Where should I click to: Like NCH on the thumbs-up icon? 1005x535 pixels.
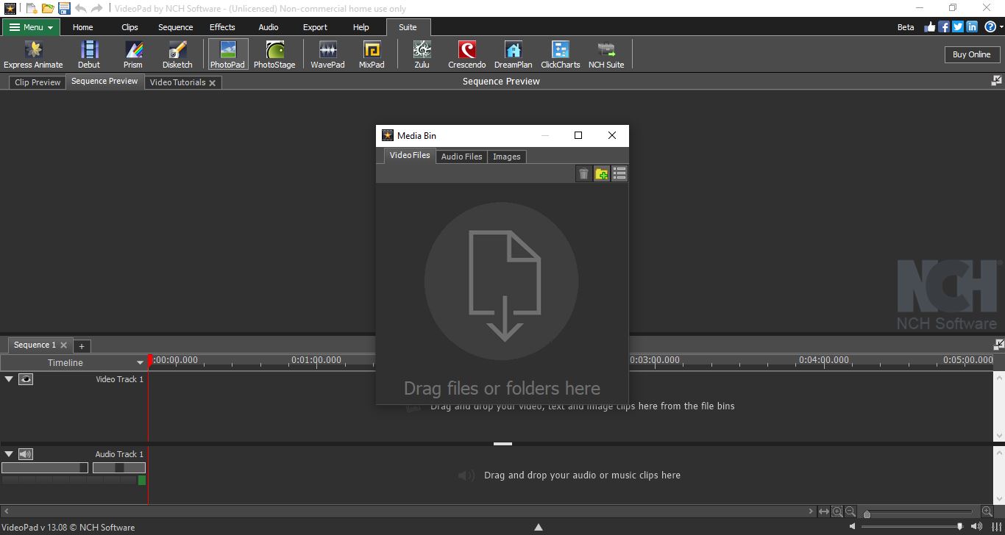coord(930,26)
